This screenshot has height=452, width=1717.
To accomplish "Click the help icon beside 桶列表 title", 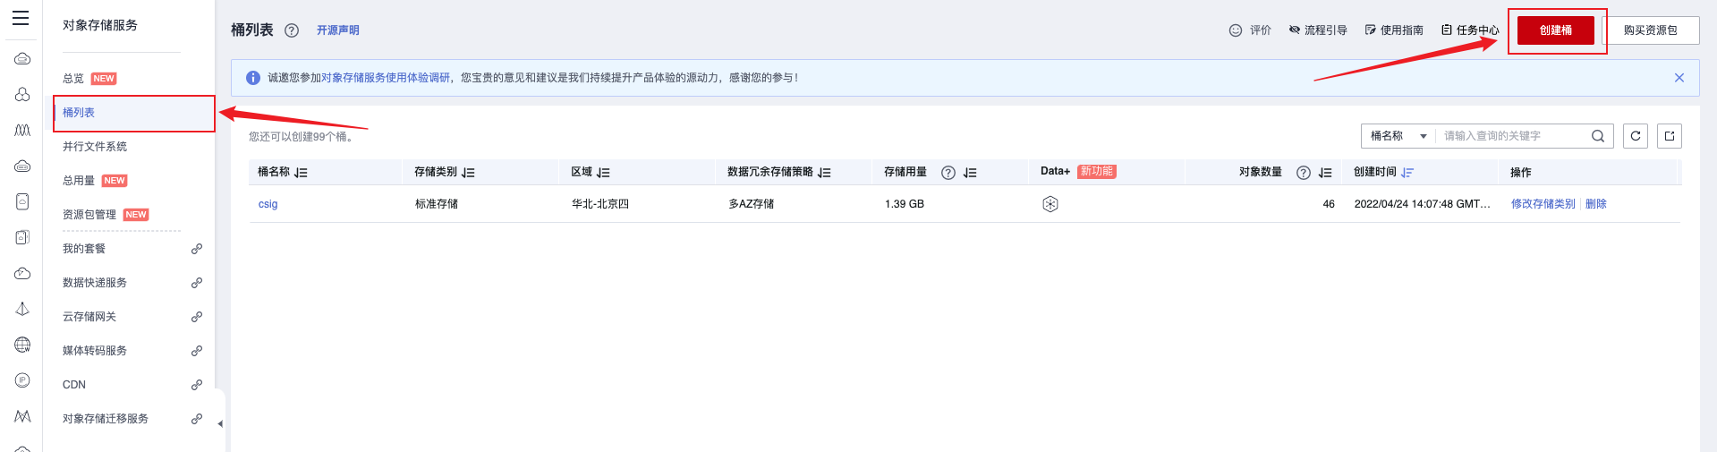I will pos(292,30).
